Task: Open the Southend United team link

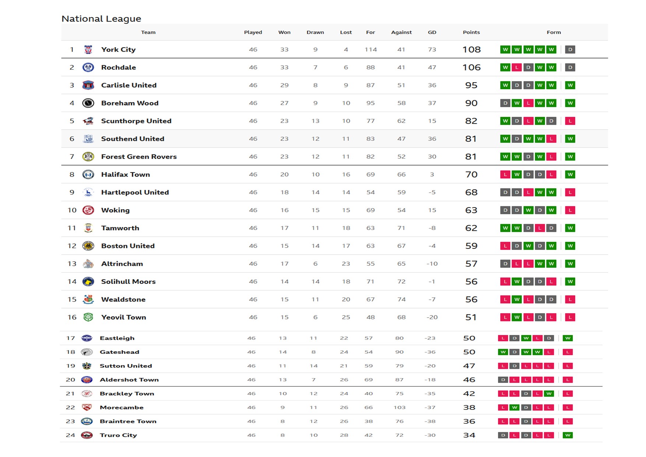Action: [133, 139]
